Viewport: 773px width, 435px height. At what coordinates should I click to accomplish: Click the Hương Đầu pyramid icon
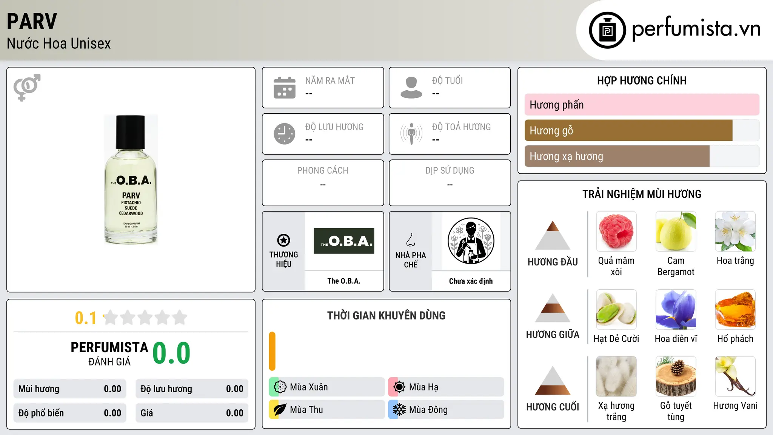pyautogui.click(x=553, y=235)
